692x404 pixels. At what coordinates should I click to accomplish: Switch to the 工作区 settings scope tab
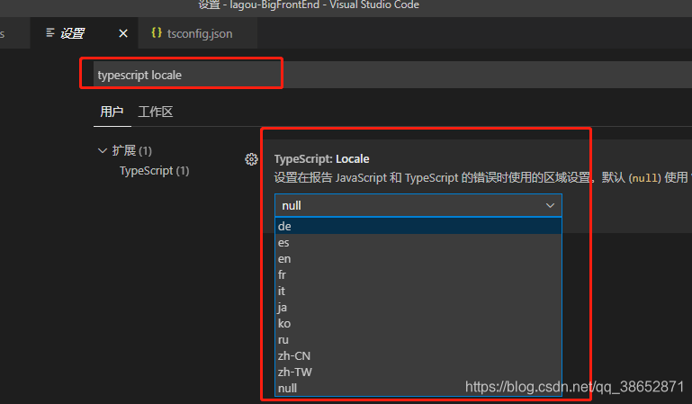156,112
